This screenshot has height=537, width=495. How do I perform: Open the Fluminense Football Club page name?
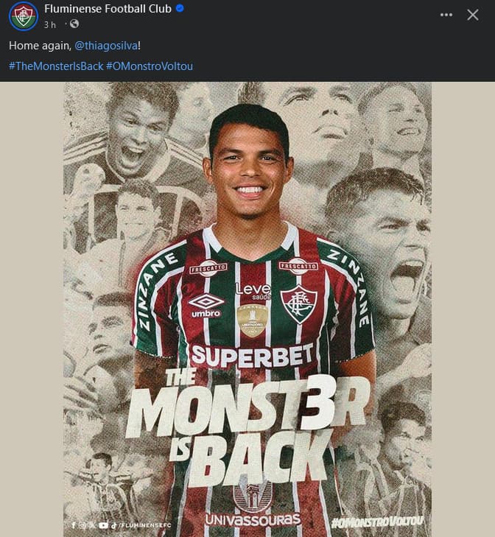(108, 9)
